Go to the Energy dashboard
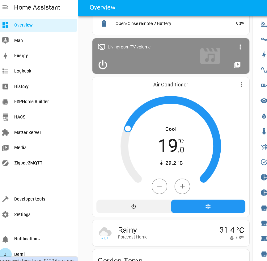The image size is (267, 261). (x=39, y=56)
